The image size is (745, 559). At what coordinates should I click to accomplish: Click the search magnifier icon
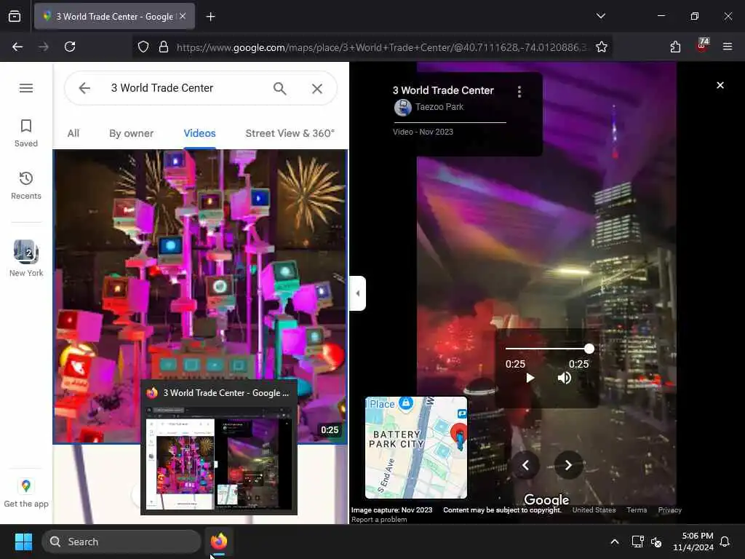[x=280, y=88]
